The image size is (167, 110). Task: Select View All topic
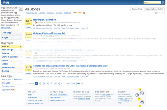(12, 46)
